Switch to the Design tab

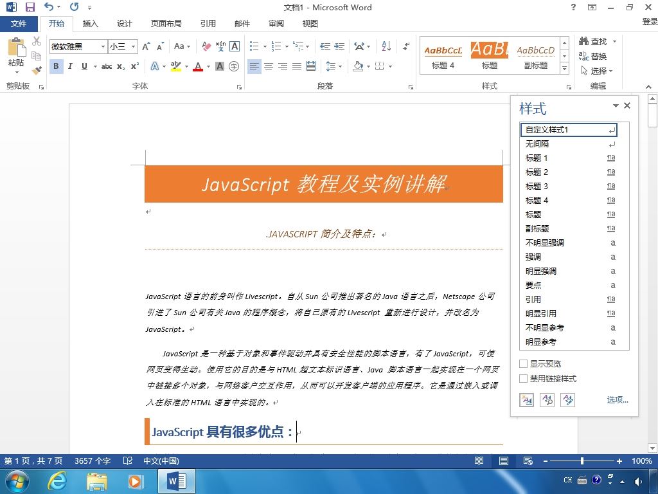pos(124,24)
